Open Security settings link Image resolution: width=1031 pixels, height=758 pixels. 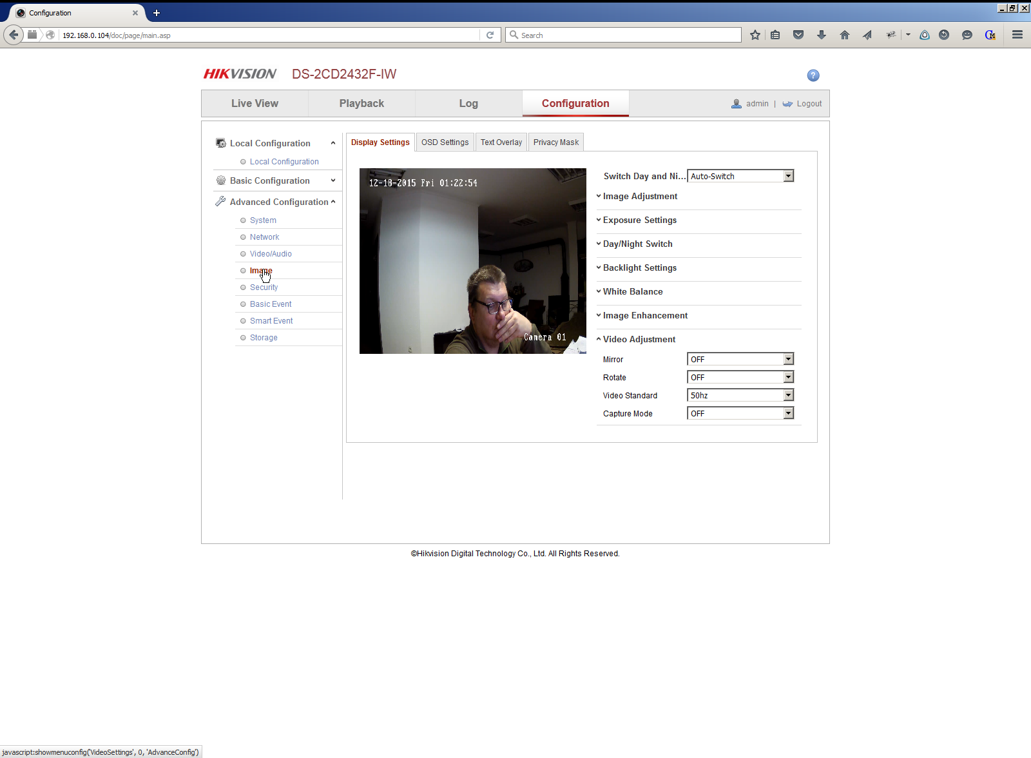coord(264,287)
